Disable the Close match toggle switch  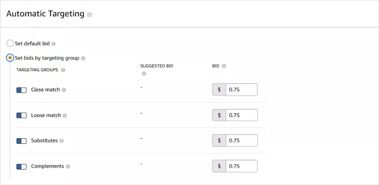click(x=22, y=90)
